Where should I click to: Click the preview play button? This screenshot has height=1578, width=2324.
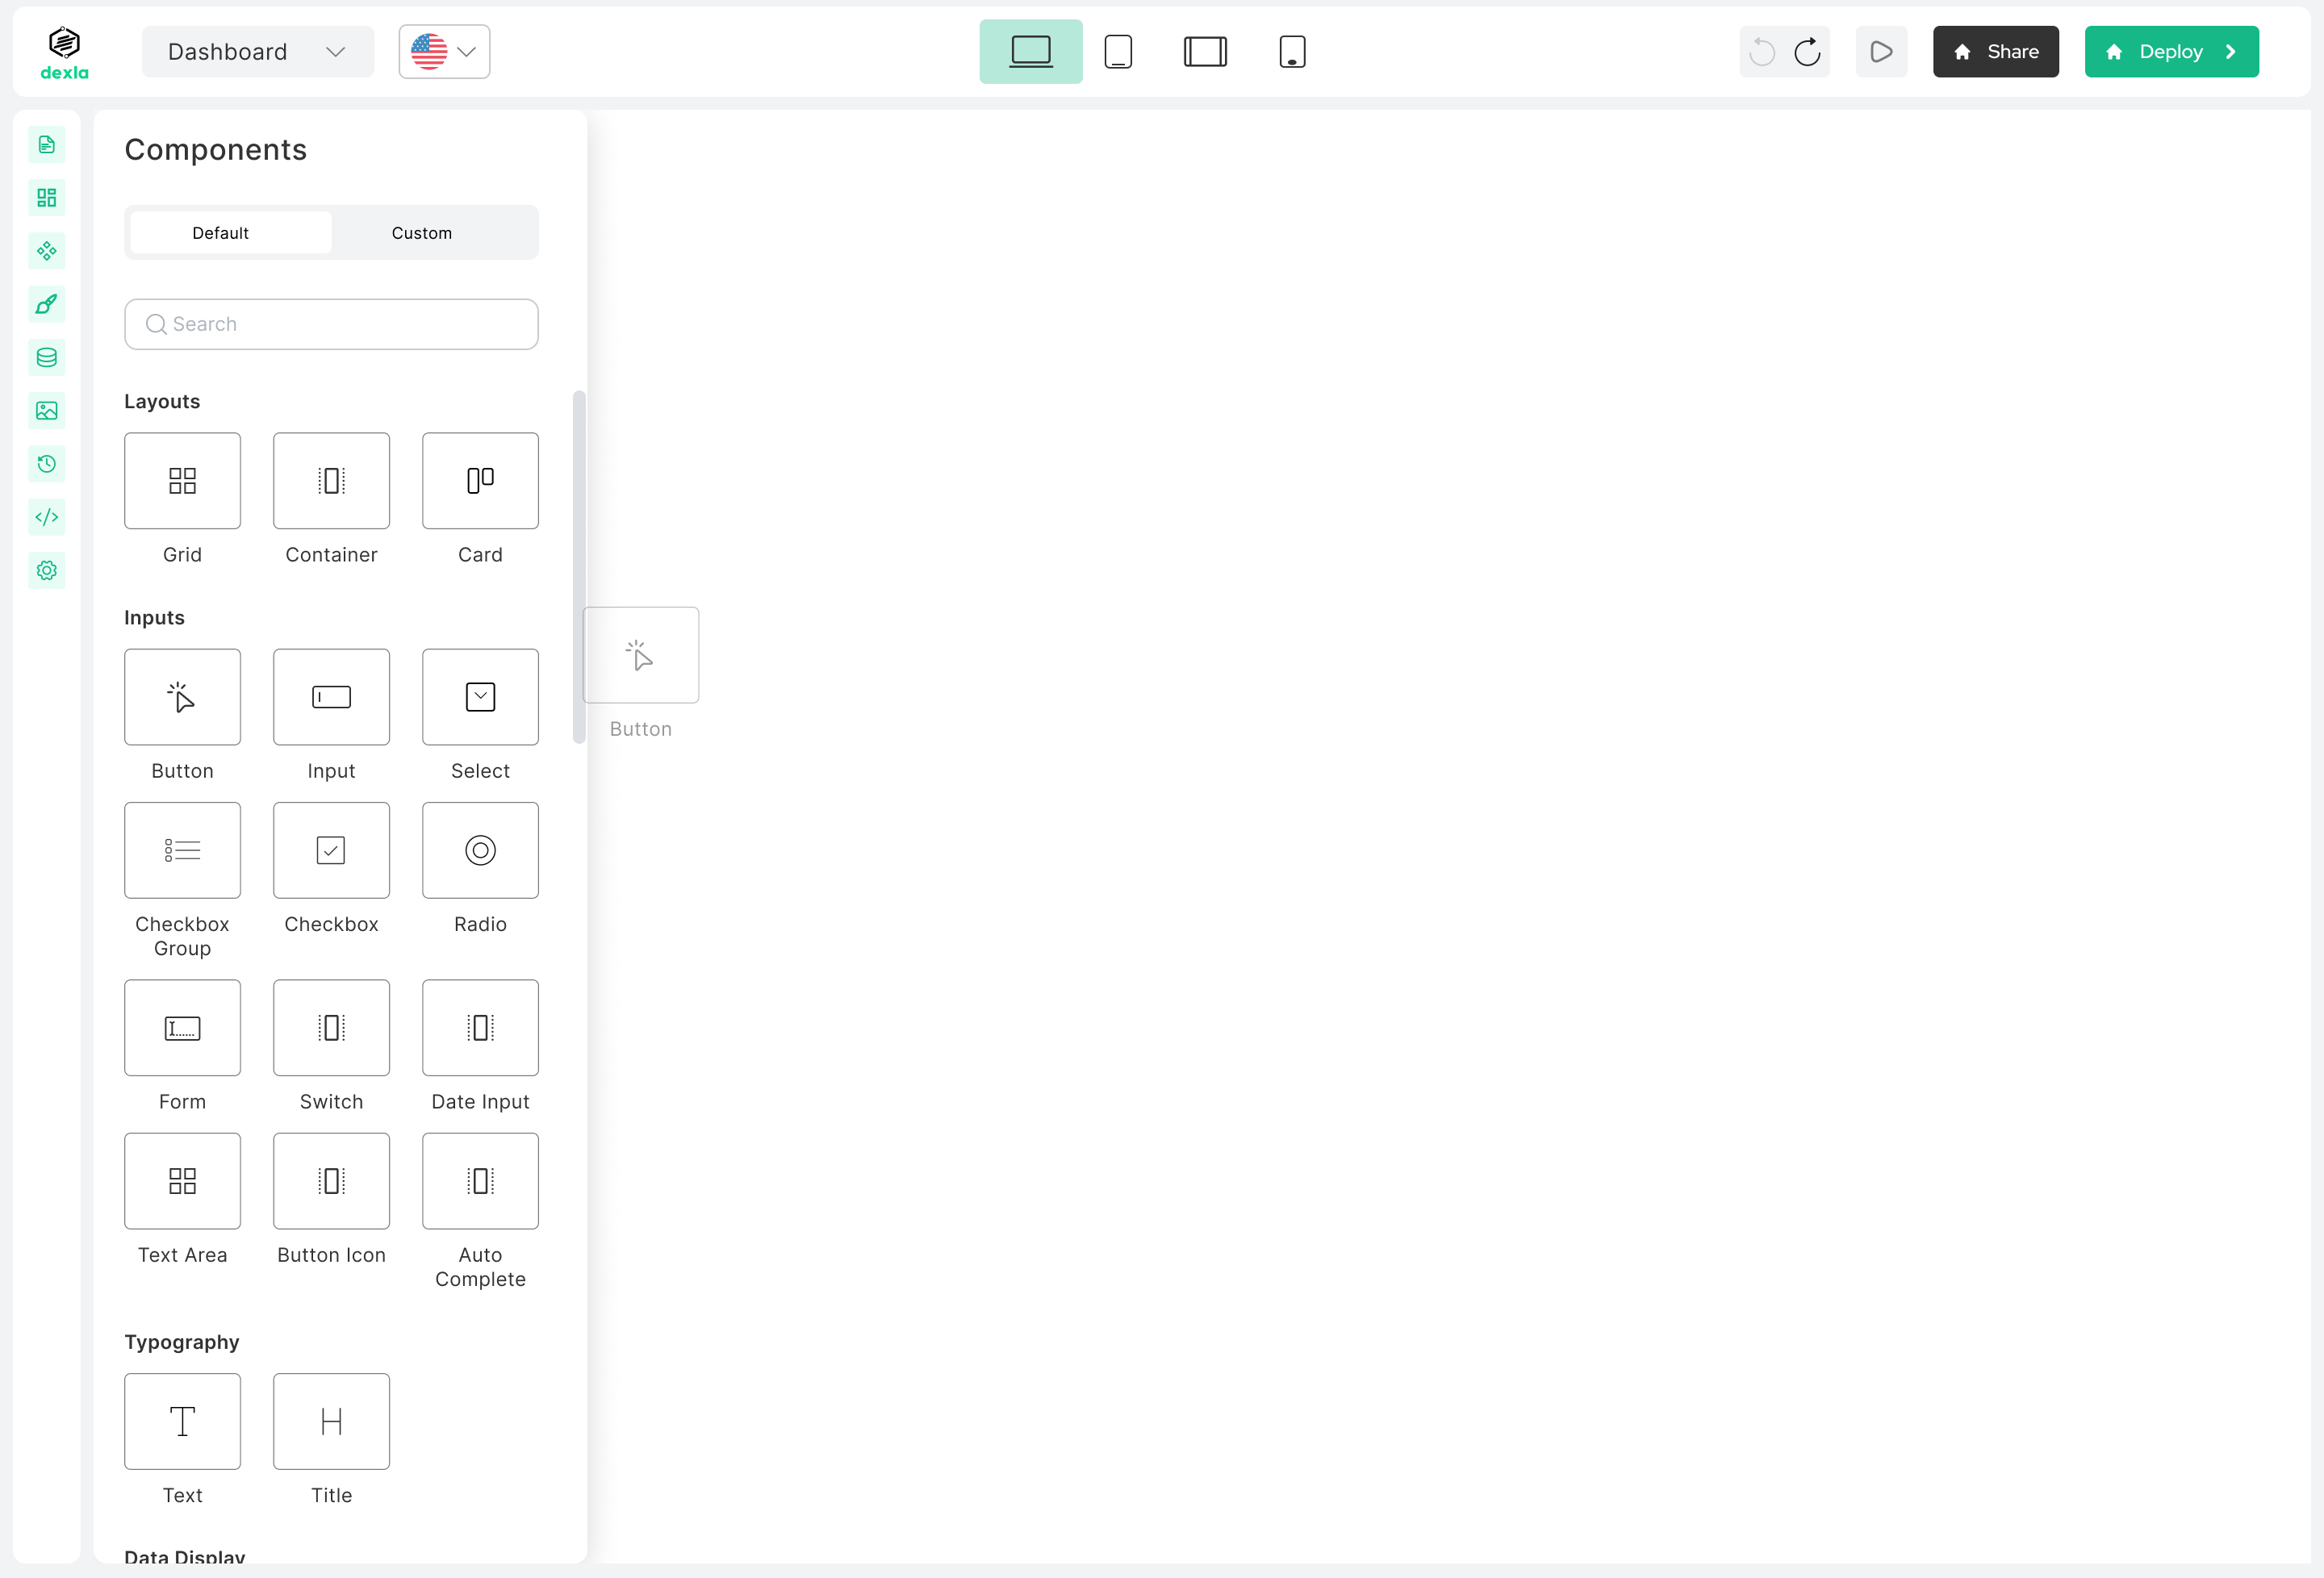point(1881,52)
